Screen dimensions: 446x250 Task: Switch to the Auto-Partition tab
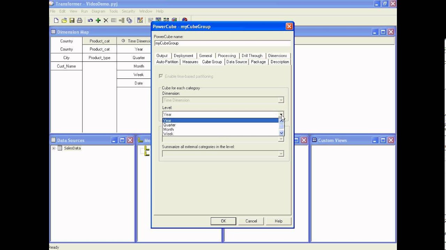pyautogui.click(x=167, y=62)
